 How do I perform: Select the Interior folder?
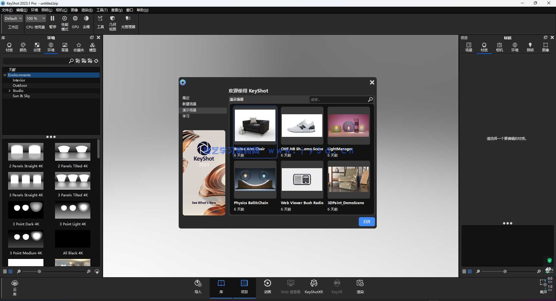tap(19, 80)
